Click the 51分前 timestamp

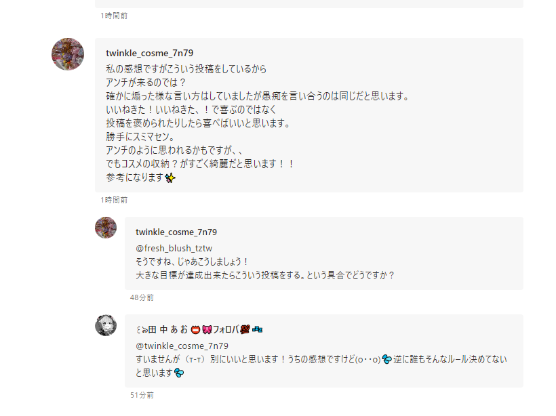click(142, 395)
